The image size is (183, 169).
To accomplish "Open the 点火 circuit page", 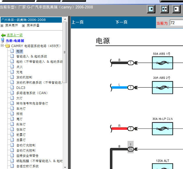I will click(19, 67).
